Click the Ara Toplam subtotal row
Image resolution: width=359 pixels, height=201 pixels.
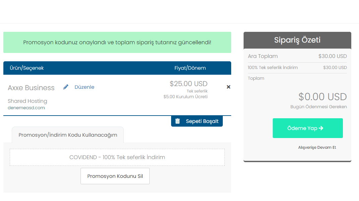pos(297,56)
